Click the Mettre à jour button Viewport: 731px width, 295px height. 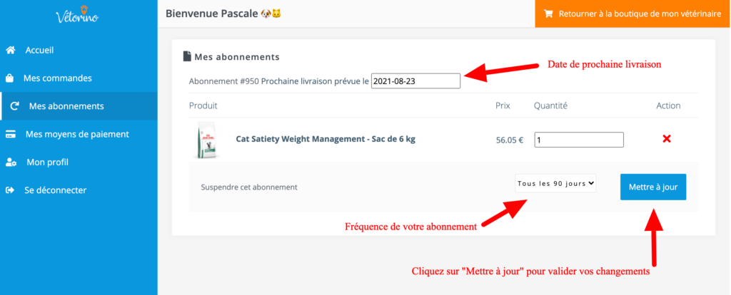[x=653, y=187]
